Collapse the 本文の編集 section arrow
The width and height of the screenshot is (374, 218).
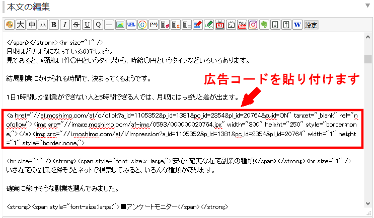click(x=367, y=6)
